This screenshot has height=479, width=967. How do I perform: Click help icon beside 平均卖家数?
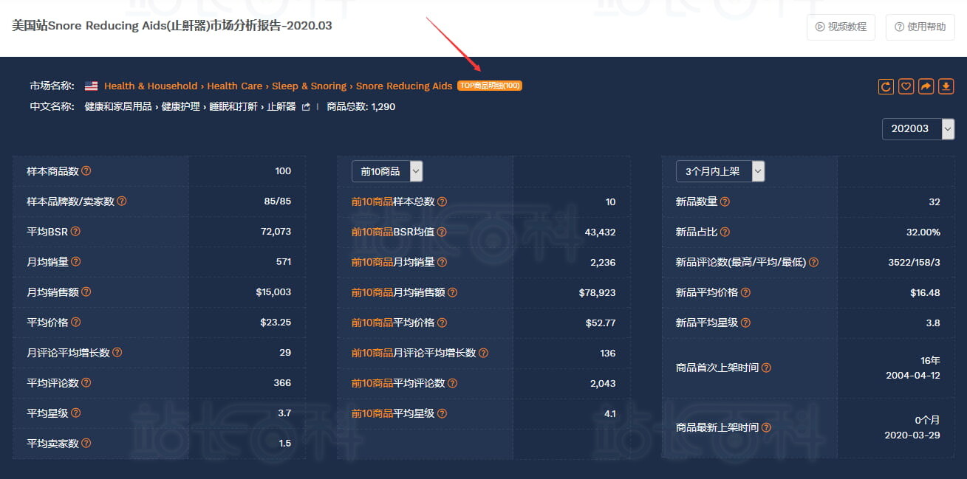86,444
